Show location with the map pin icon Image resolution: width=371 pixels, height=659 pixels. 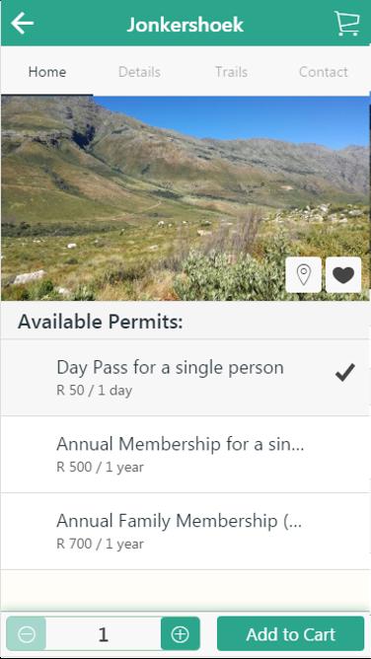[x=303, y=275]
